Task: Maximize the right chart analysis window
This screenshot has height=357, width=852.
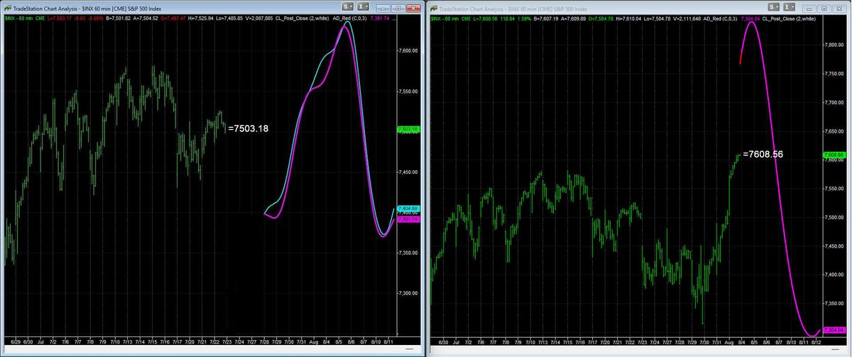Action: 824,9
